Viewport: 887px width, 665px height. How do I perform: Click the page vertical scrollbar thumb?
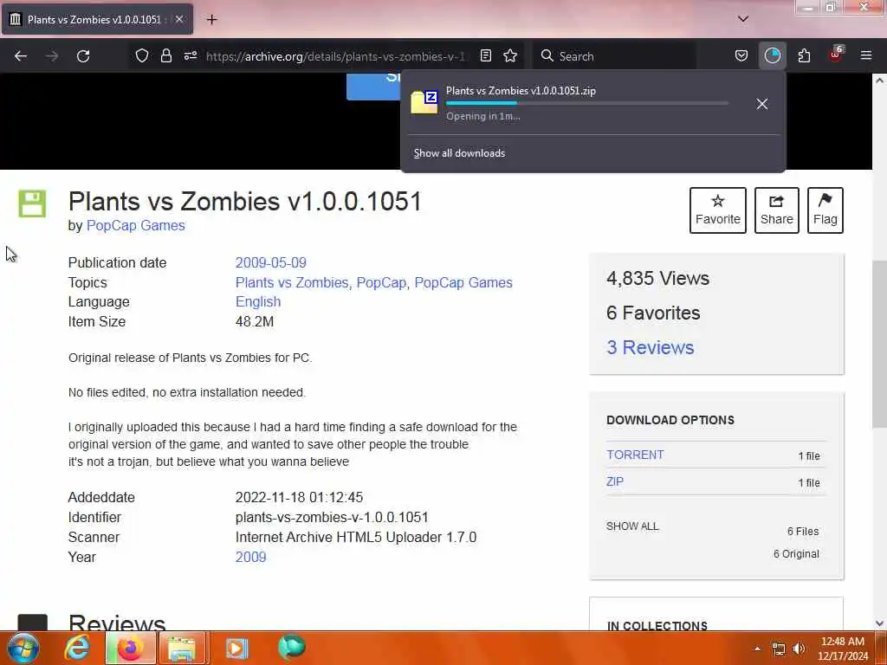click(x=879, y=345)
